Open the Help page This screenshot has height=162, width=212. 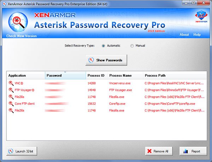pyautogui.click(x=197, y=35)
